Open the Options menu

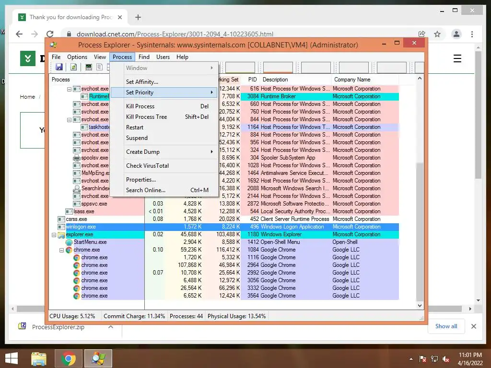point(77,57)
